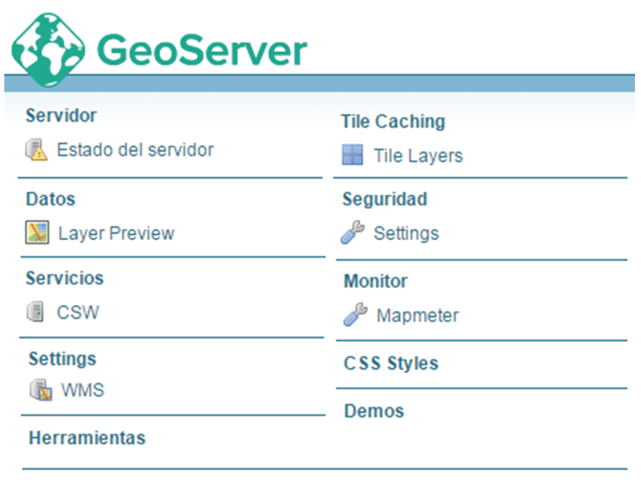Select the Demos section heading

pos(374,411)
